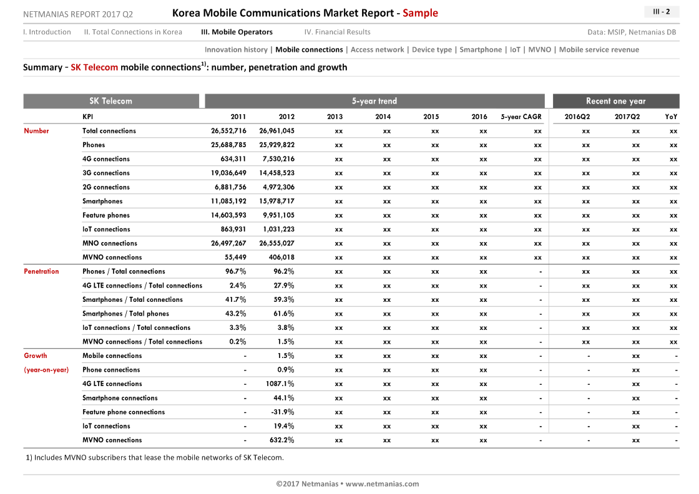699x494 pixels.
Task: Click the 2017Q2 column header
Action: (x=627, y=117)
